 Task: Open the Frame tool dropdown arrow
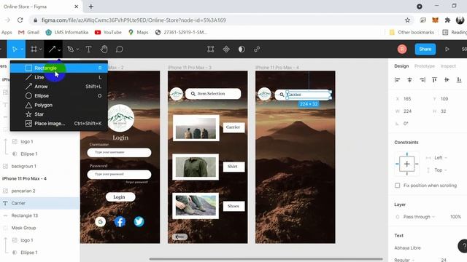(41, 49)
